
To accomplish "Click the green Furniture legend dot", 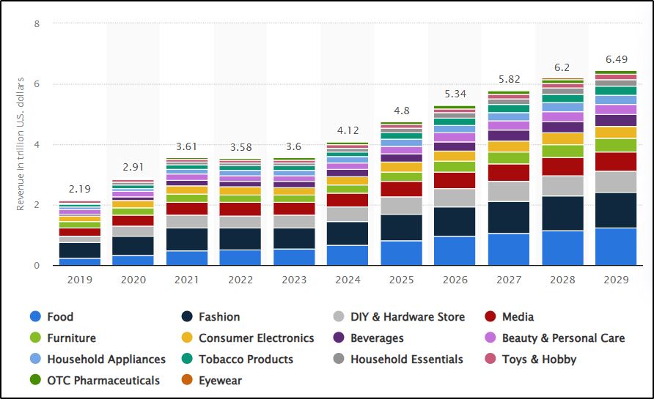I will [35, 338].
